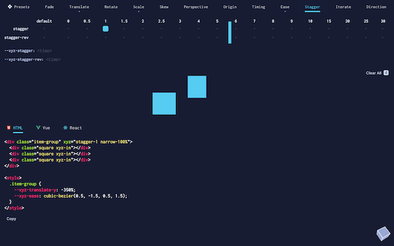Click the smaller upper blue preview square
Image resolution: width=394 pixels, height=246 pixels.
(197, 87)
